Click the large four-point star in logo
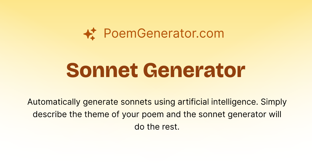Image resolution: width=312 pixels, height=164 pixels. click(x=88, y=34)
